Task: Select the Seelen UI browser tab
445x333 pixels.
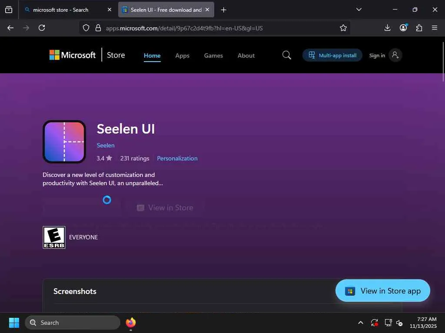Action: (x=166, y=10)
